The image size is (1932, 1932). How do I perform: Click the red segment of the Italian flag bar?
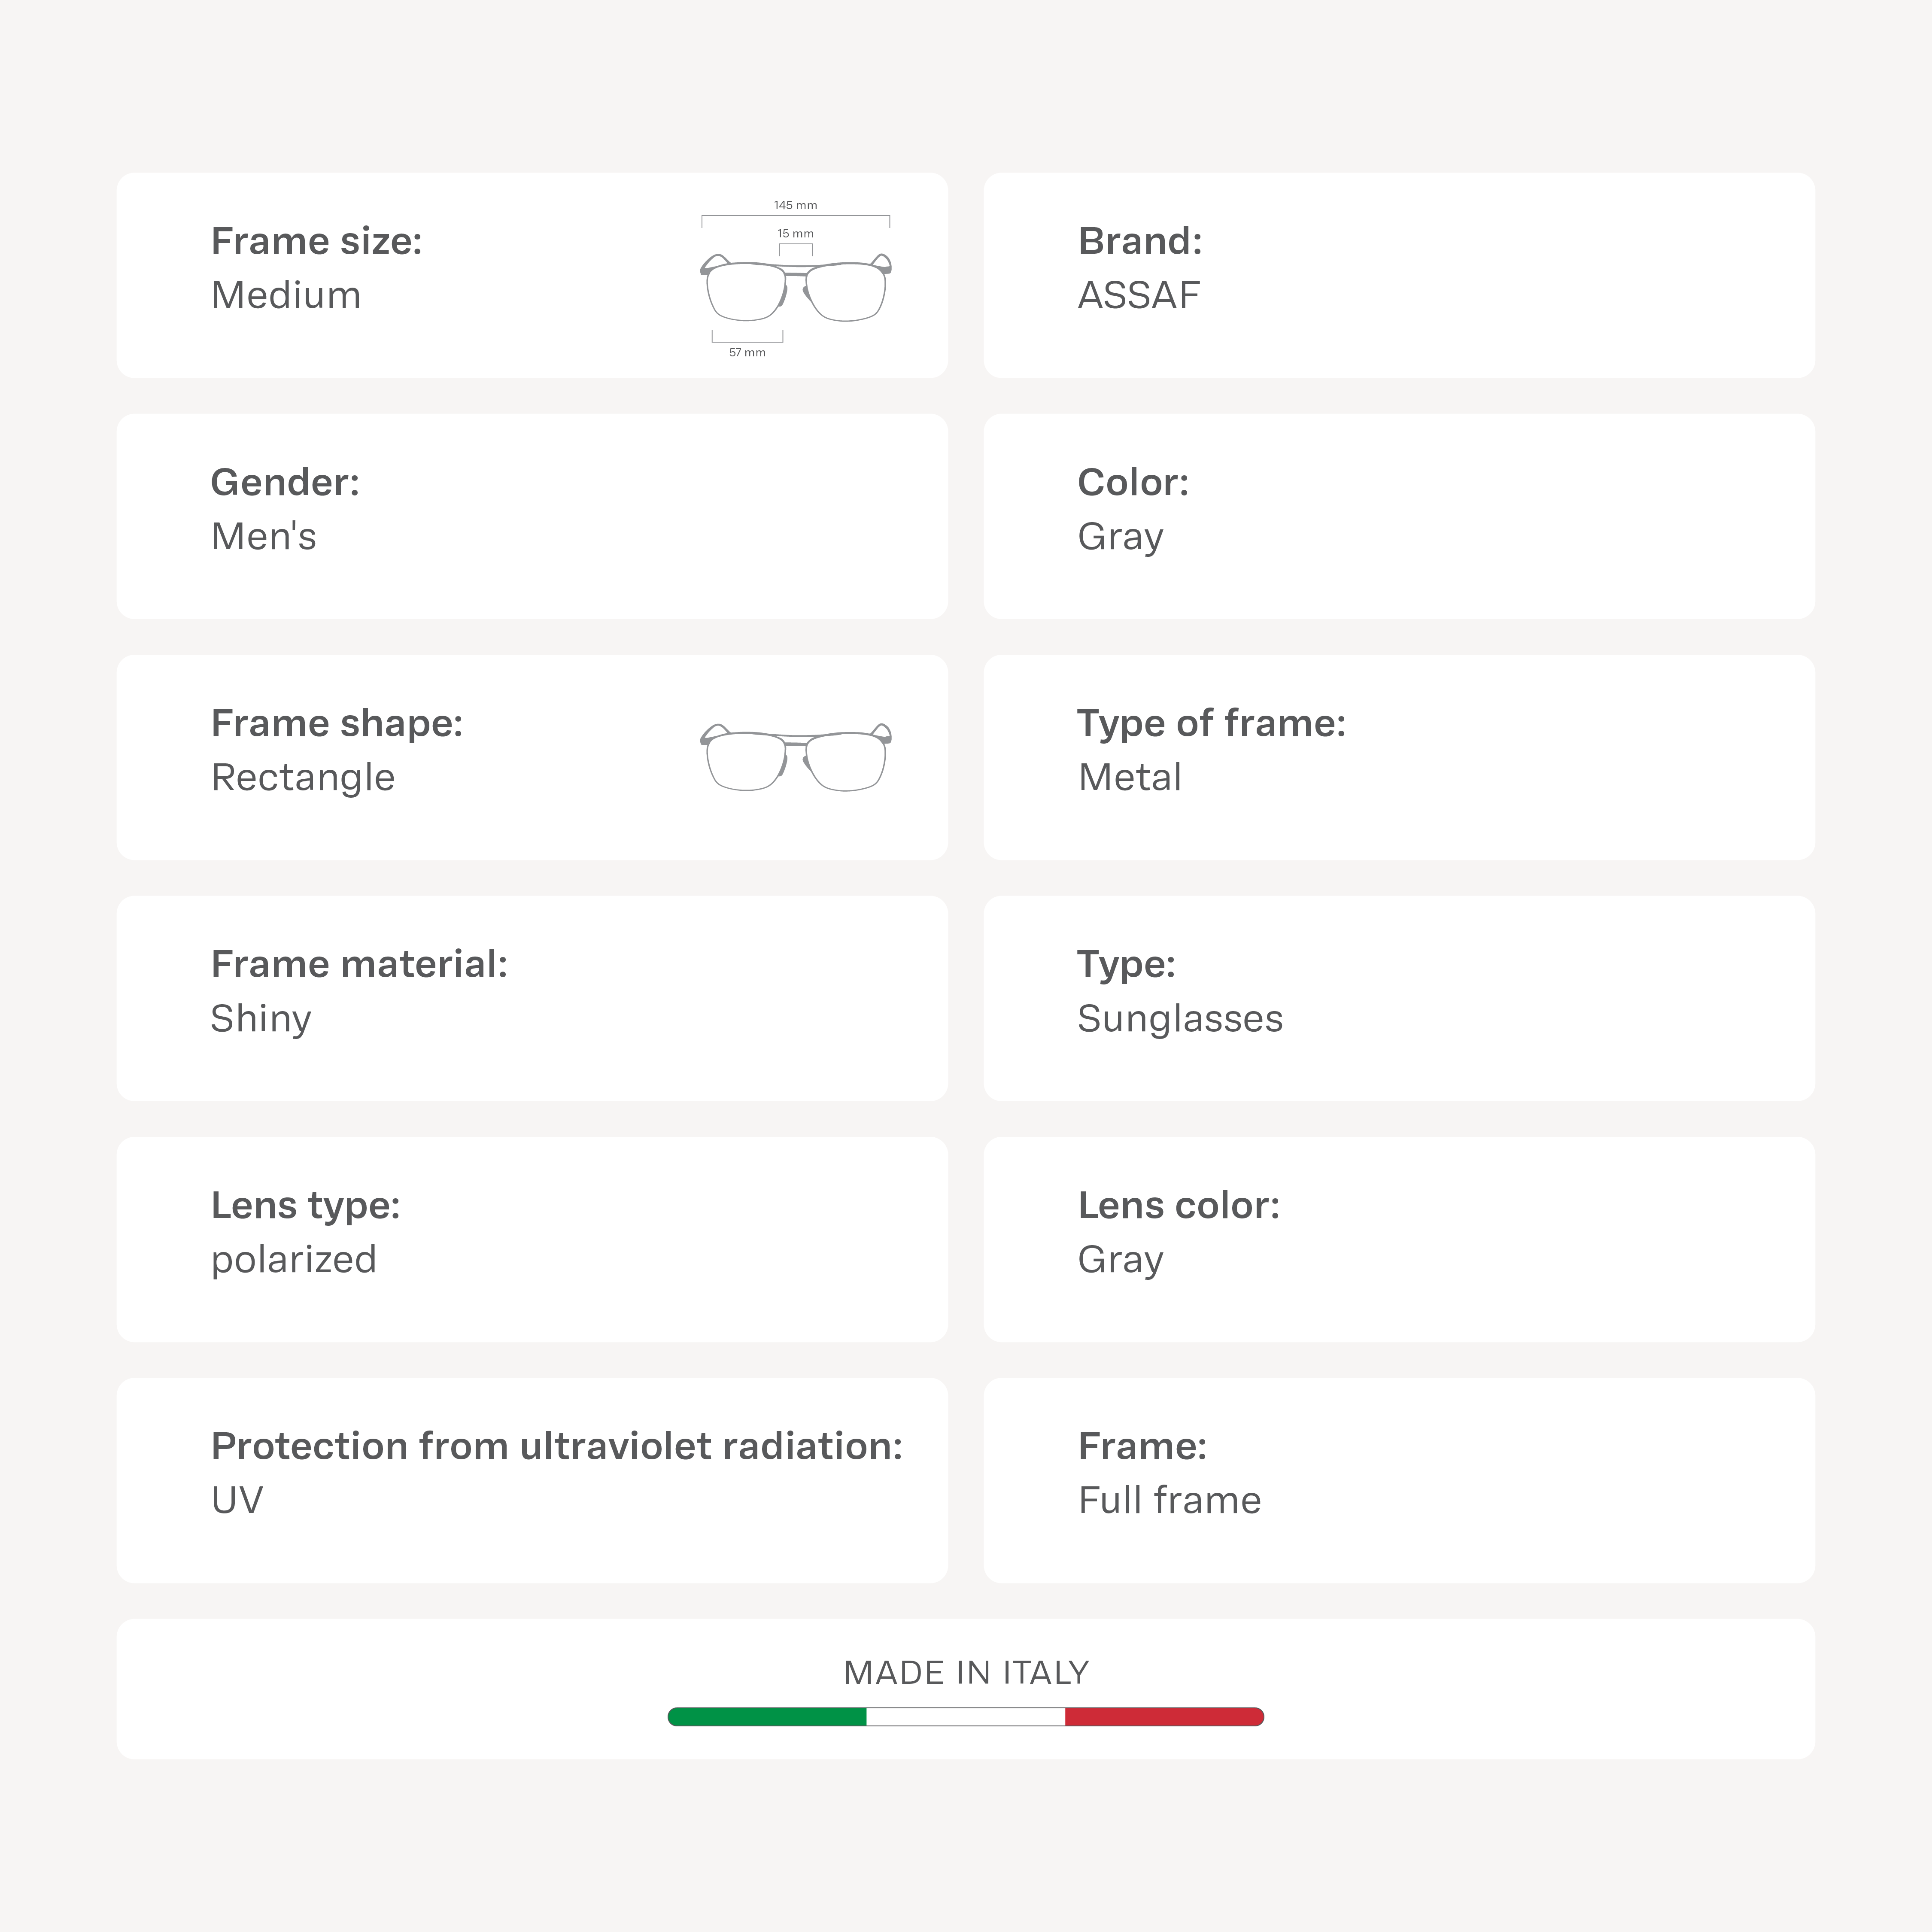(1163, 1717)
